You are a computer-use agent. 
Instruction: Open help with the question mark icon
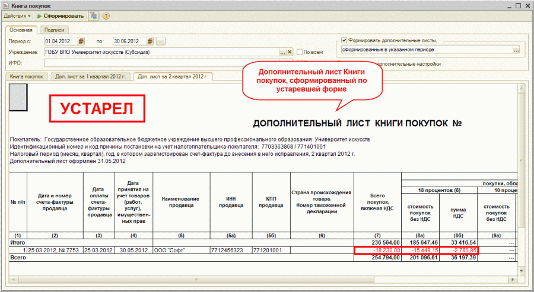point(106,15)
